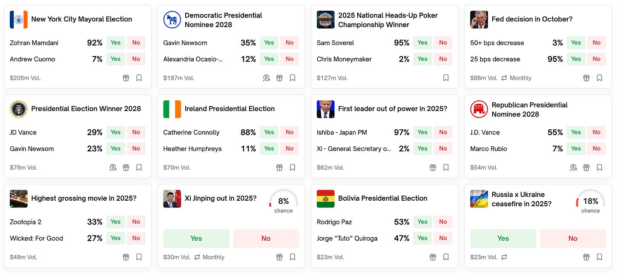Click the 18% chance gauge
Screen dimensions: 620x273
590,202
